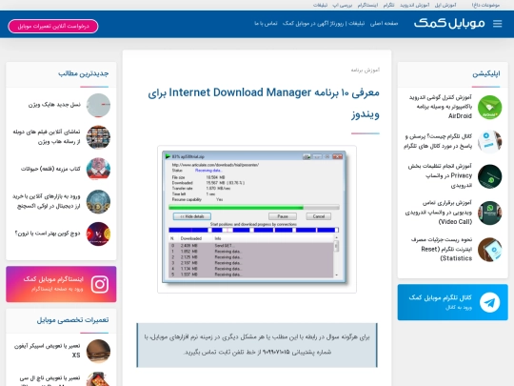Open کانال تلگرام چیست؟ article link
Screen dimensions: 514x386
pyautogui.click(x=438, y=141)
